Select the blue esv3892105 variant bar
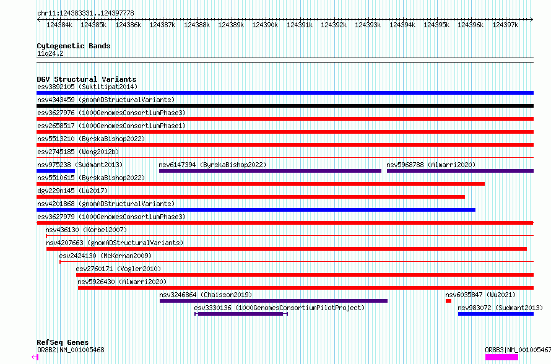Screen dimensions: 551x364 click(285, 93)
